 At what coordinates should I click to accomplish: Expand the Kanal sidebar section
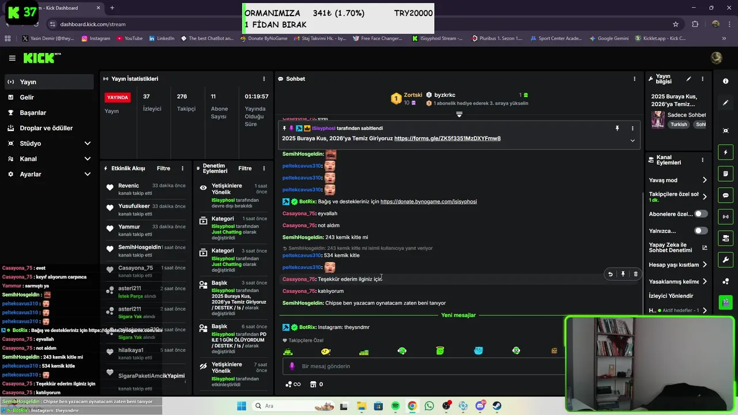88,159
